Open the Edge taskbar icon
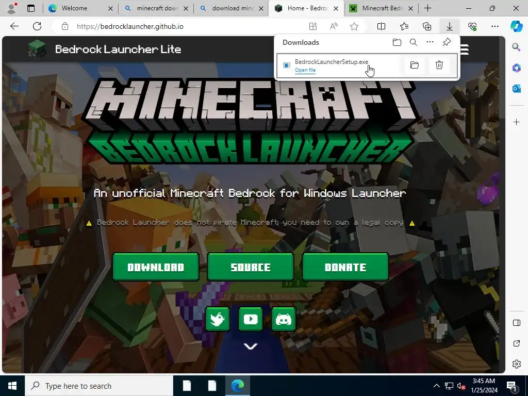The width and height of the screenshot is (528, 396). click(x=237, y=386)
